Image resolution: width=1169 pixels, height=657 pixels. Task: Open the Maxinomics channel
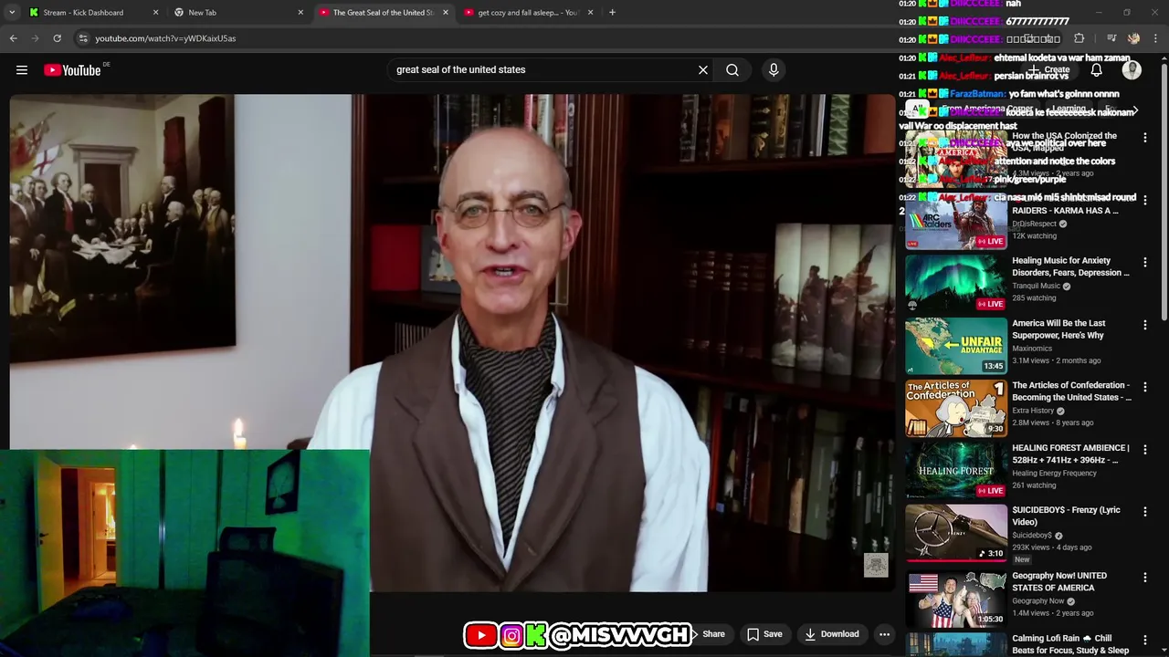[1032, 349]
